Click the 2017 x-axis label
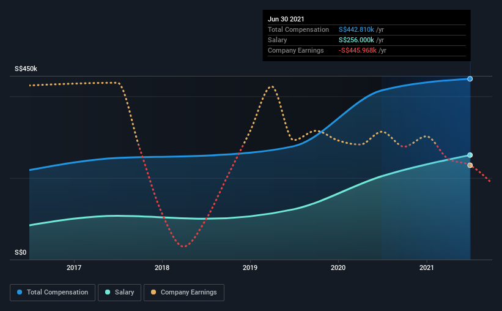The width and height of the screenshot is (502, 311). pyautogui.click(x=74, y=268)
